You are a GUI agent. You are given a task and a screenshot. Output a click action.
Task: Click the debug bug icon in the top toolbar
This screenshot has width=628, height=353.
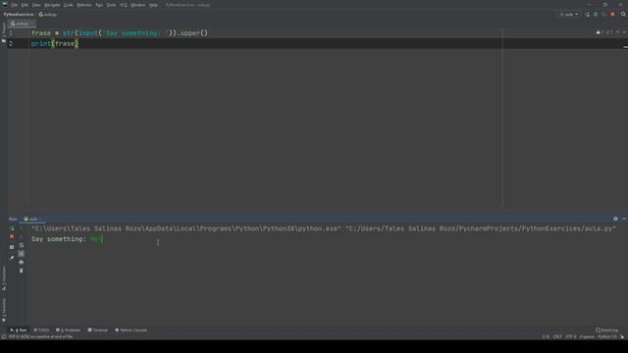(596, 15)
